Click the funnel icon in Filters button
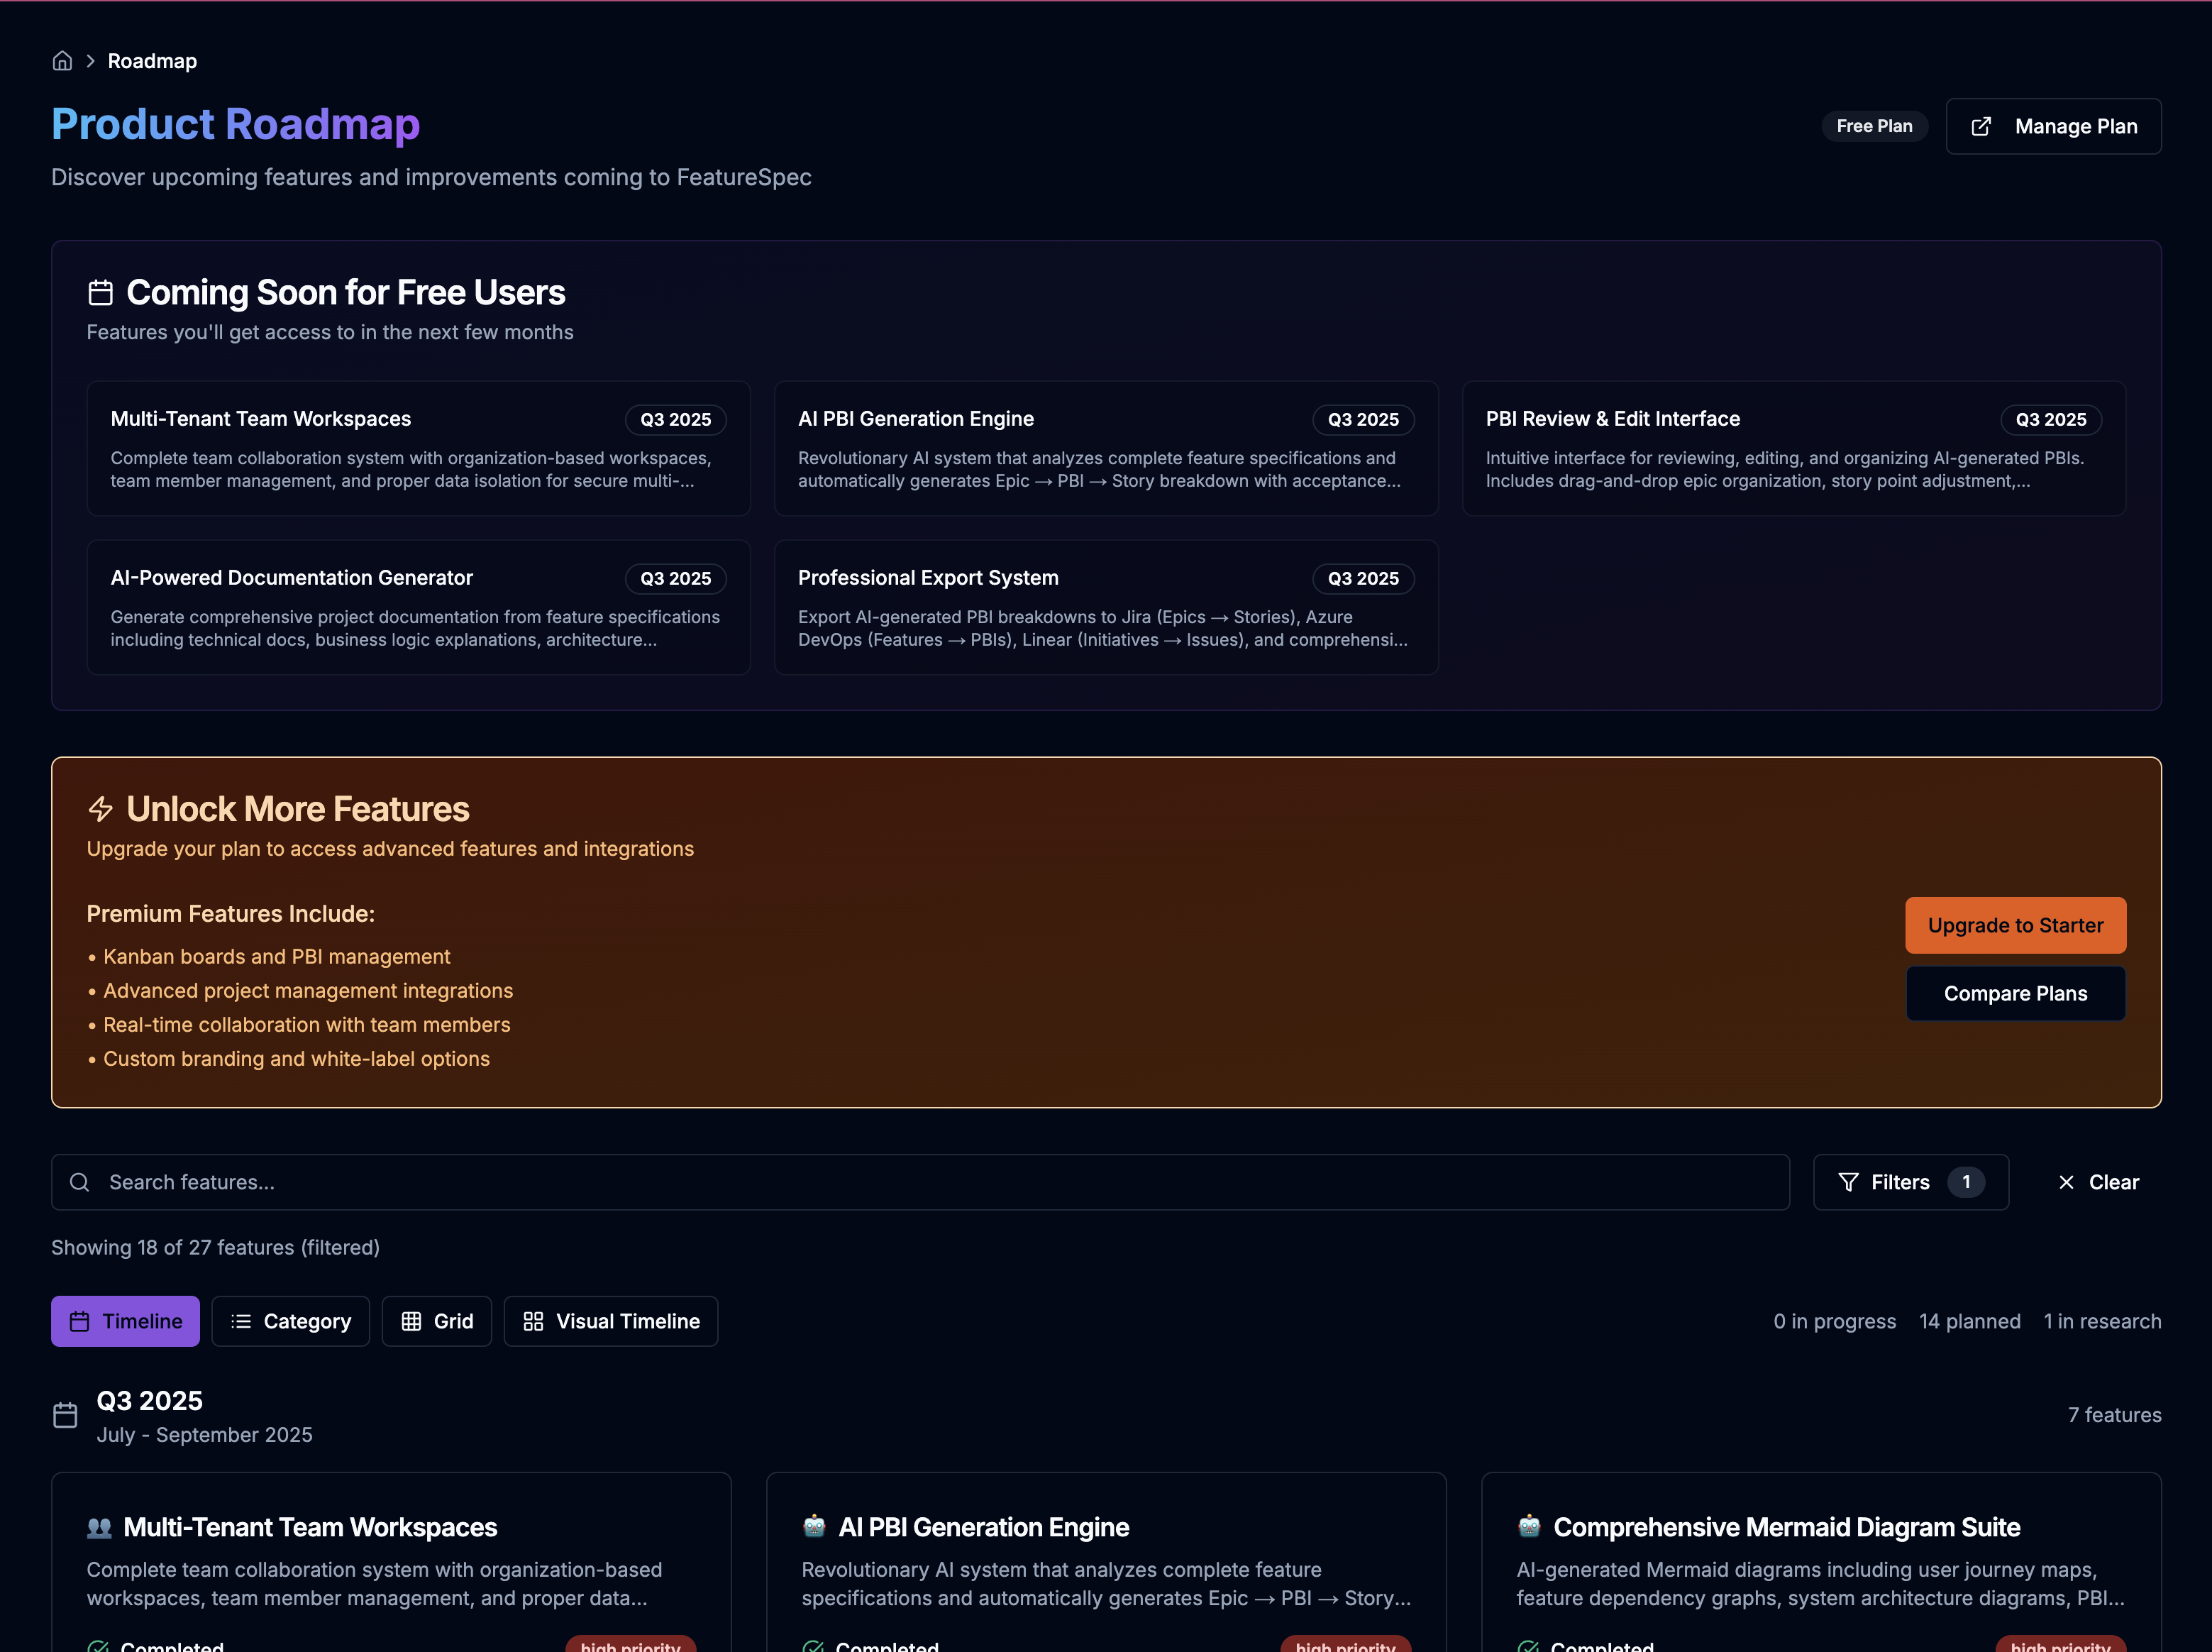This screenshot has width=2212, height=1652. point(1848,1183)
